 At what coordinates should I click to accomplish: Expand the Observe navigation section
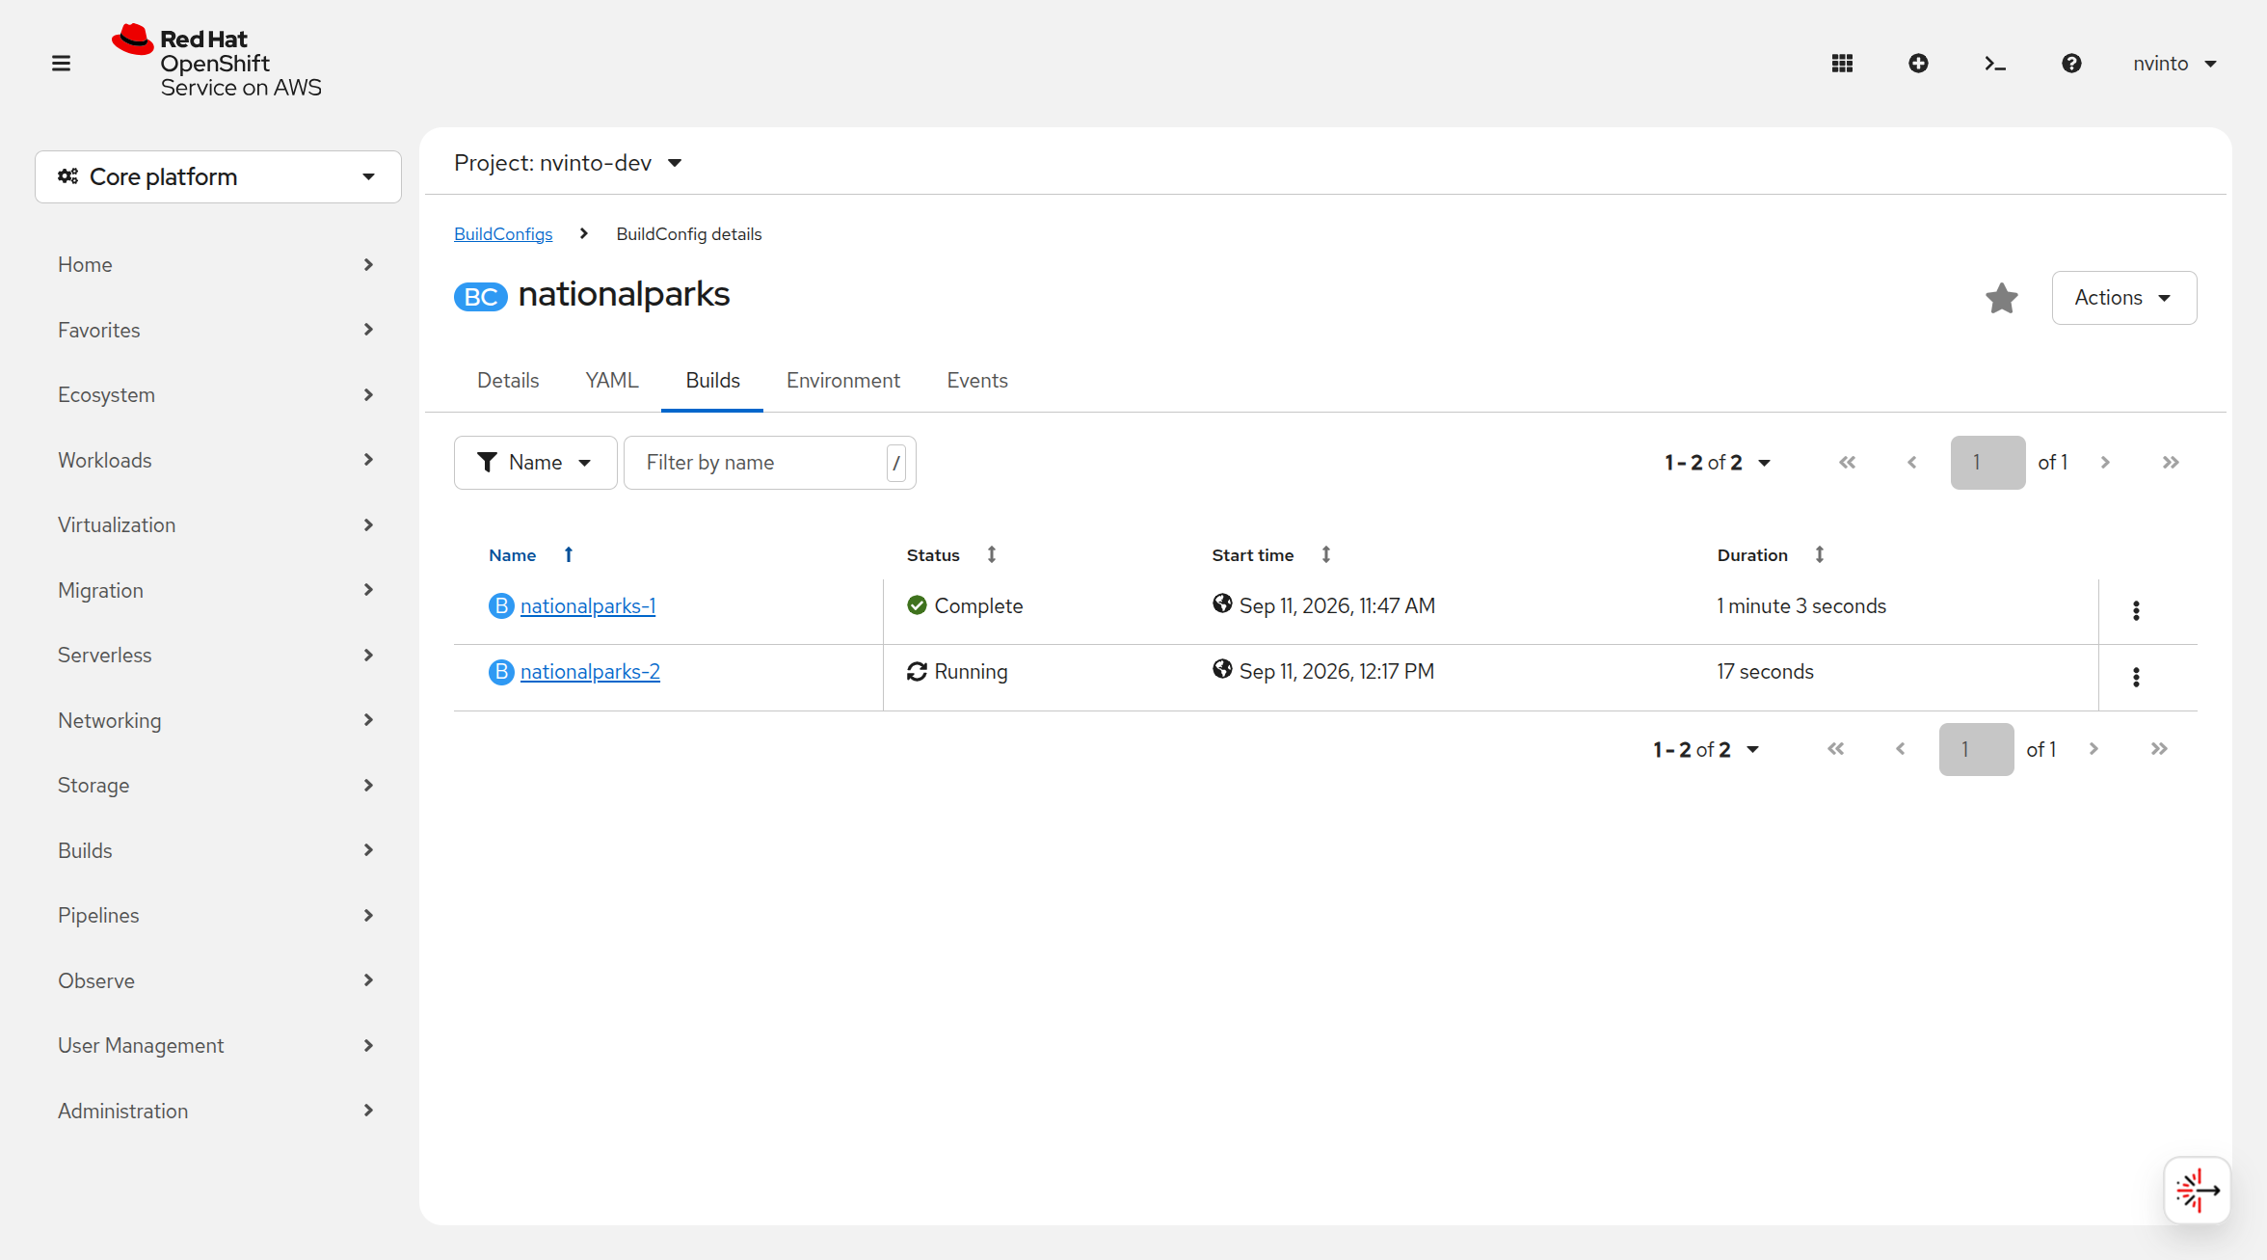pos(216,980)
